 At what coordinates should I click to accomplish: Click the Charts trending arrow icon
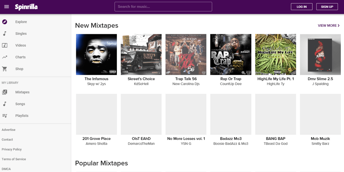[5, 57]
